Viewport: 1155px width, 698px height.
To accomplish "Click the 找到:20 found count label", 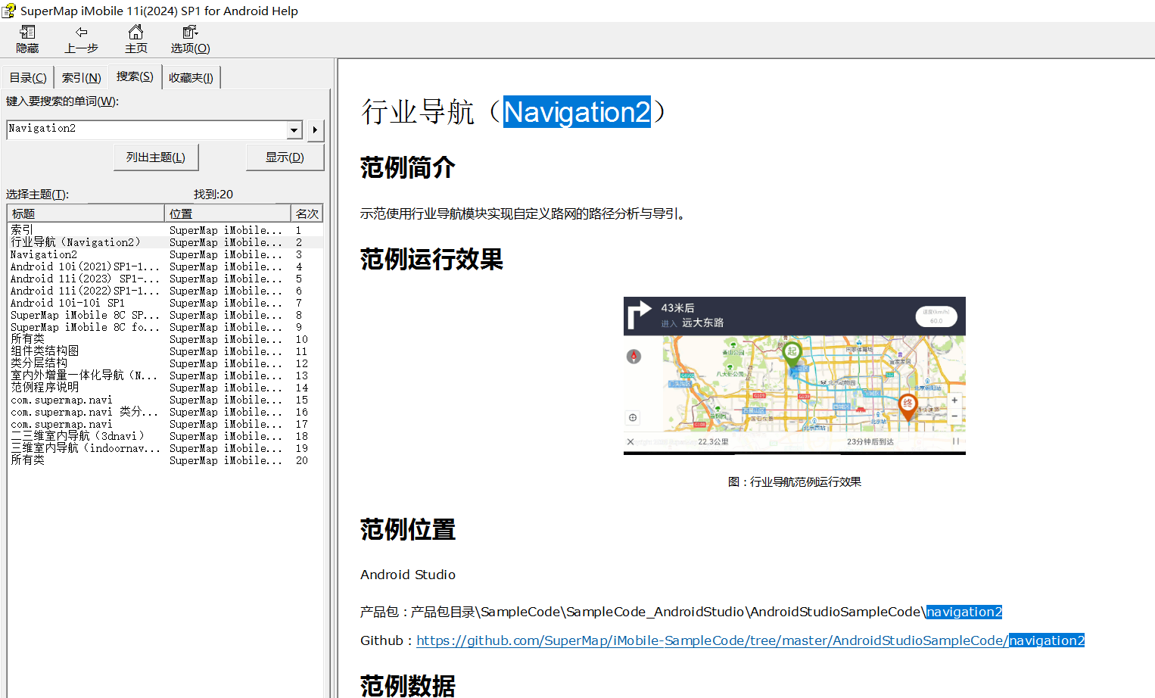I will click(x=213, y=195).
